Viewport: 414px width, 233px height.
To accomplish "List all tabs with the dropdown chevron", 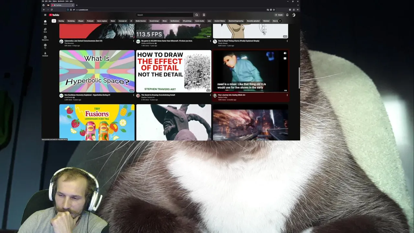I will tap(298, 5).
